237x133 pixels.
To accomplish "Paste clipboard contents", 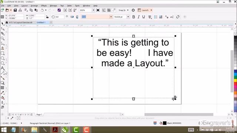I will (x=36, y=10).
